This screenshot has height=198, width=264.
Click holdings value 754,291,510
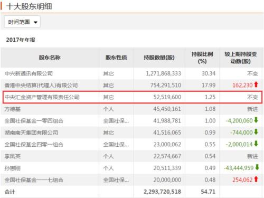(x=166, y=86)
